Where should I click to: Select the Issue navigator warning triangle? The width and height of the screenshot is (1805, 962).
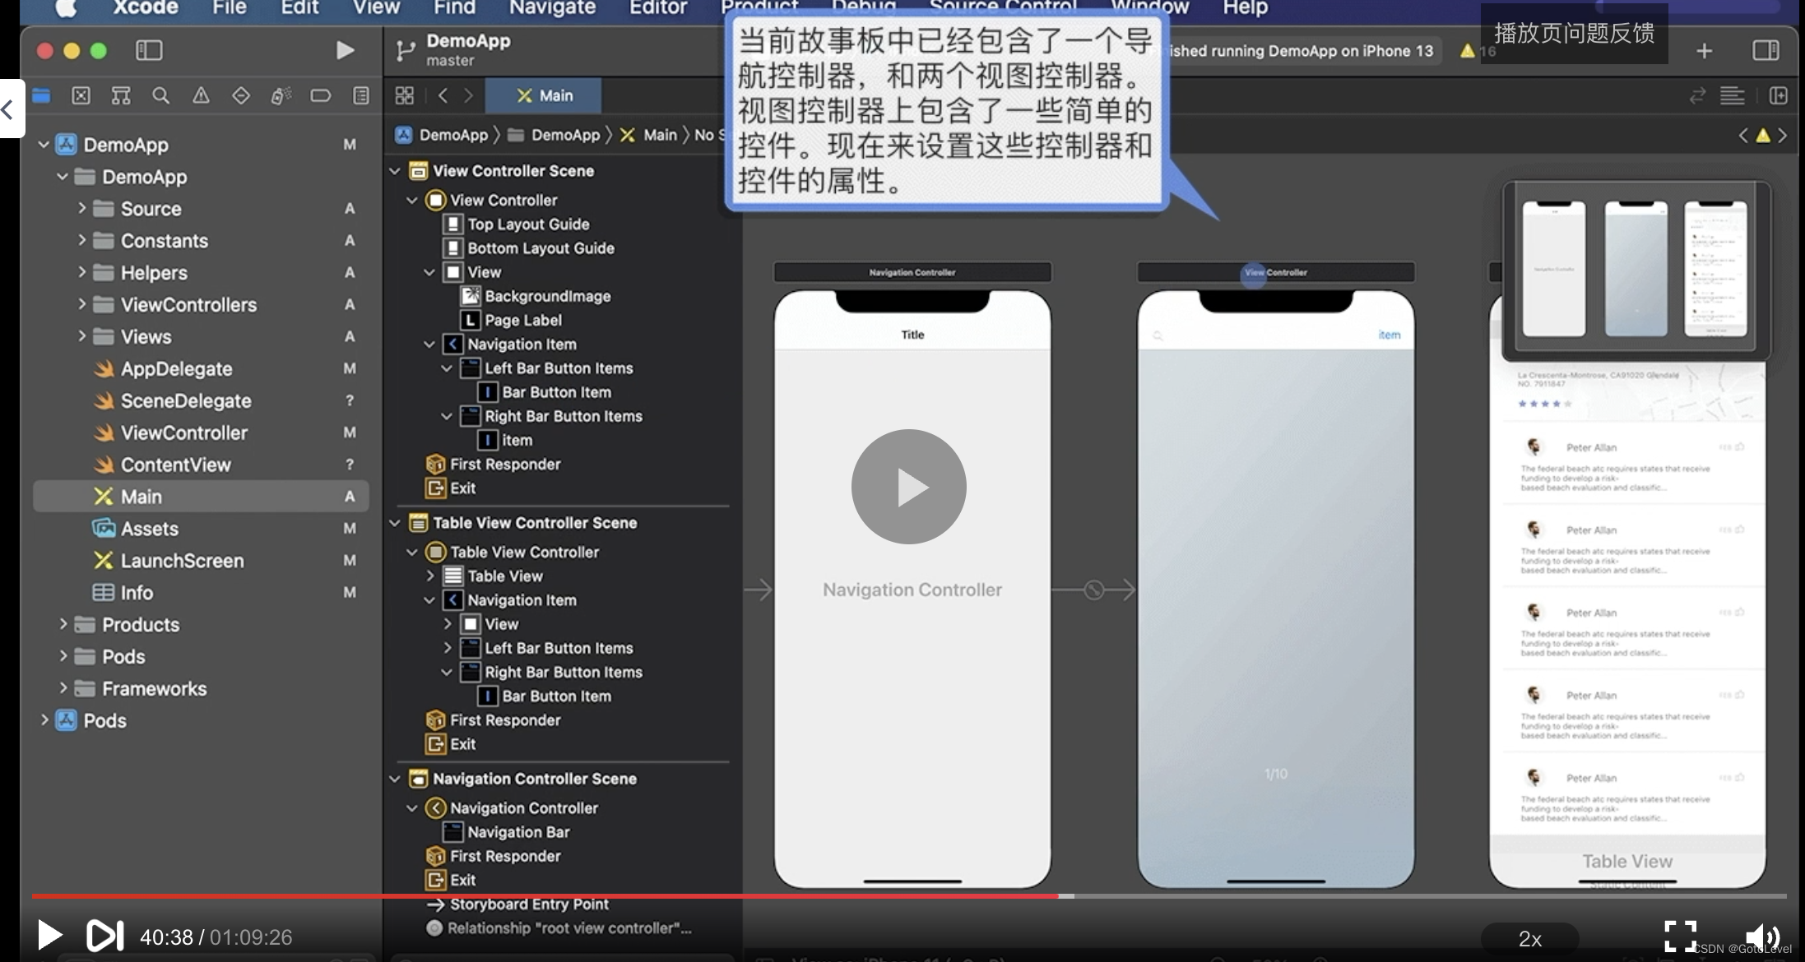202,95
